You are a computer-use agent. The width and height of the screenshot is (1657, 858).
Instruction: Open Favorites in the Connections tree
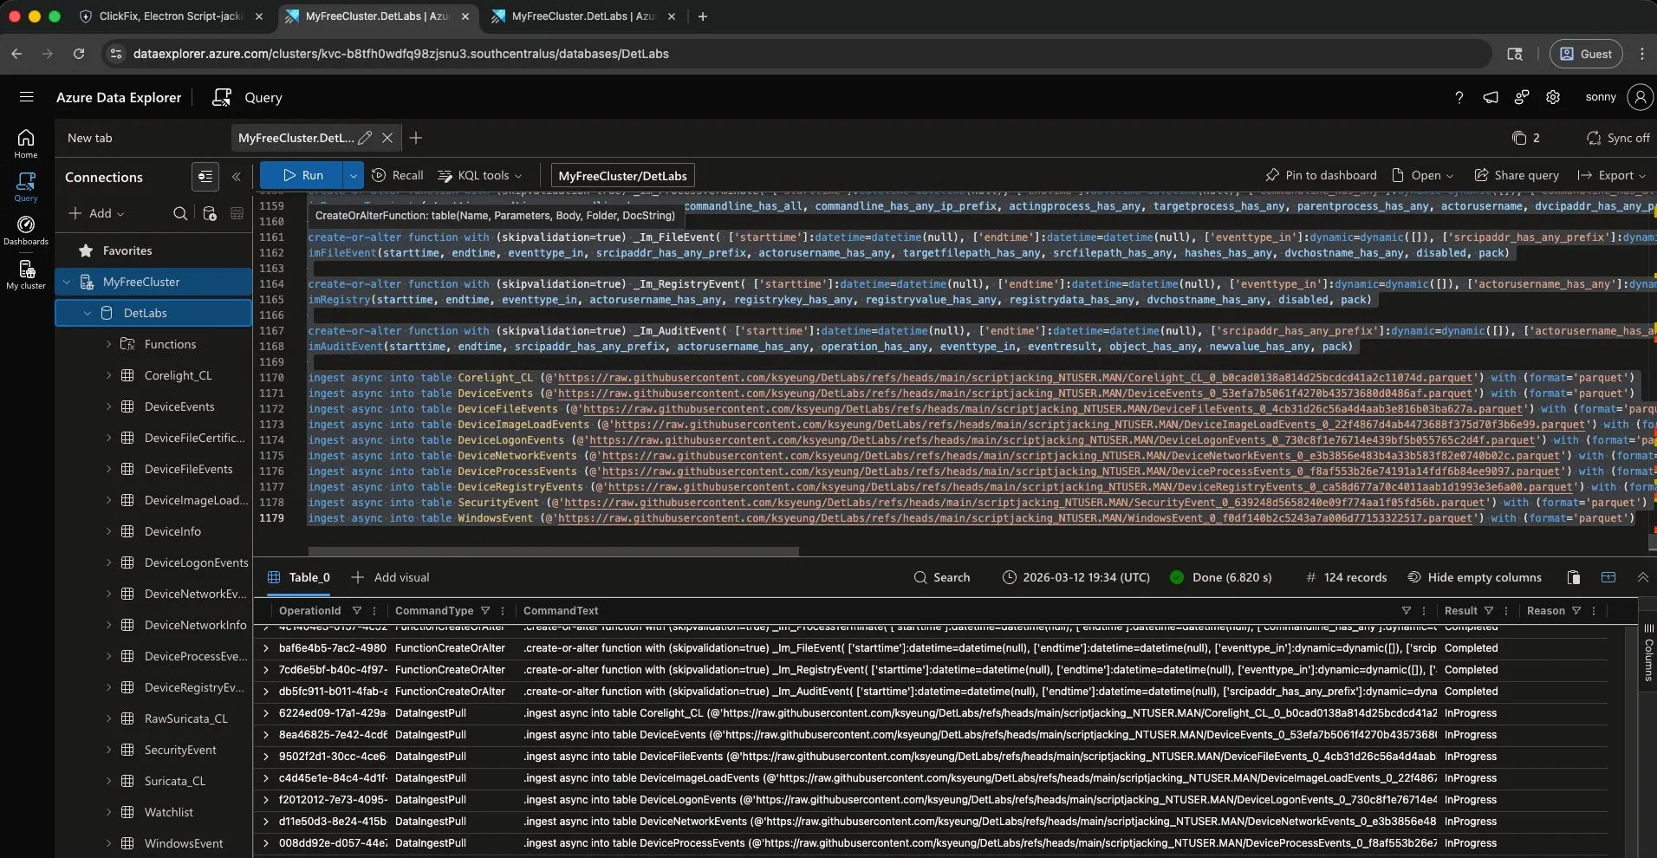click(127, 250)
